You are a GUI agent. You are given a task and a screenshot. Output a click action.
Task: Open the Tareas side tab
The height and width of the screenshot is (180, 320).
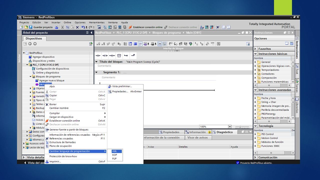[297, 86]
